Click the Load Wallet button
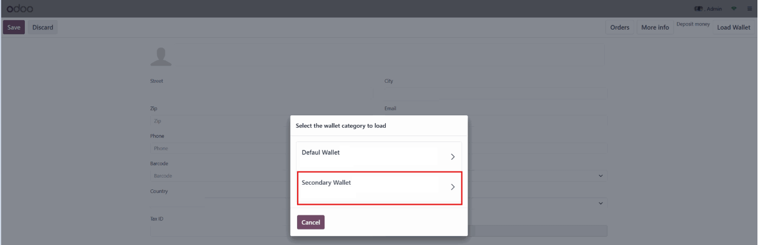This screenshot has width=761, height=245. (733, 27)
